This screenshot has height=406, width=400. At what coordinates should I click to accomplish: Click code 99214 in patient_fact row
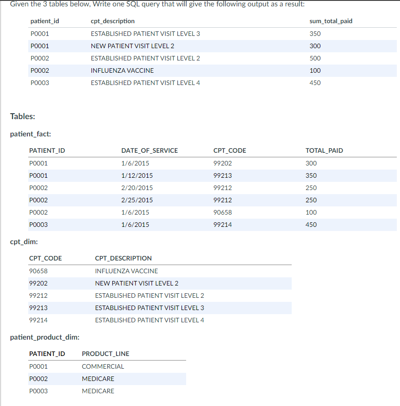pos(223,225)
